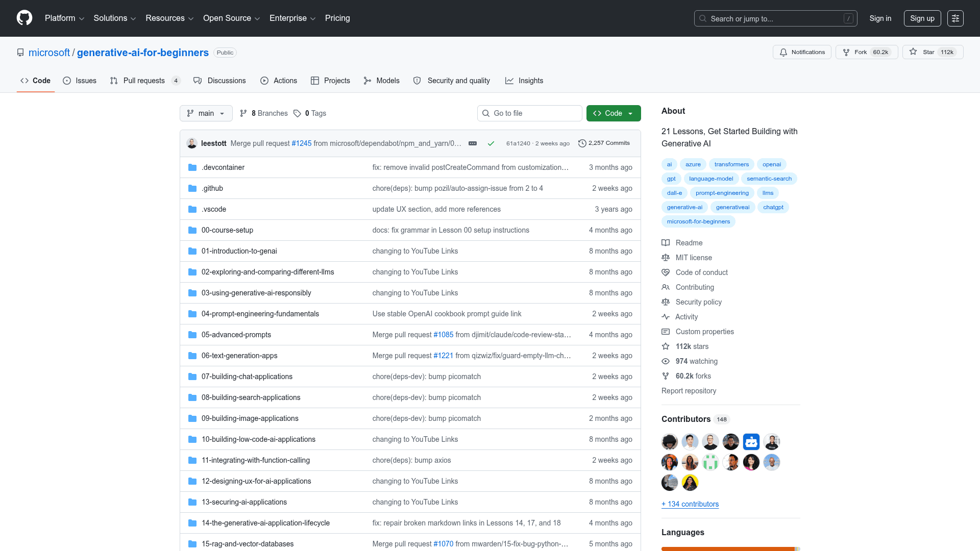Click the leestott avatar in the commit bar
The width and height of the screenshot is (980, 551).
[x=192, y=143]
